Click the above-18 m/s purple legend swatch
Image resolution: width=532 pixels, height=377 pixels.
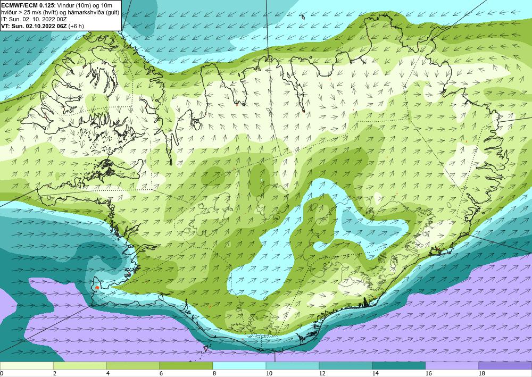505,366
